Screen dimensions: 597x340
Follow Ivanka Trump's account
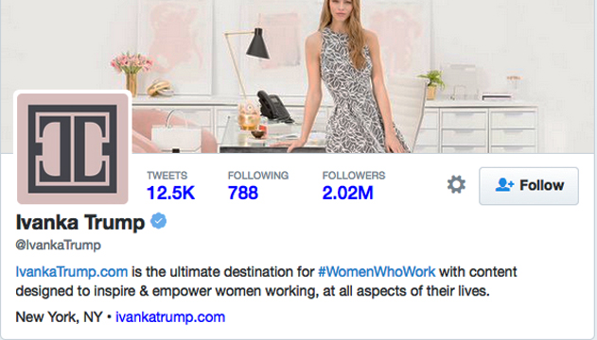point(529,186)
